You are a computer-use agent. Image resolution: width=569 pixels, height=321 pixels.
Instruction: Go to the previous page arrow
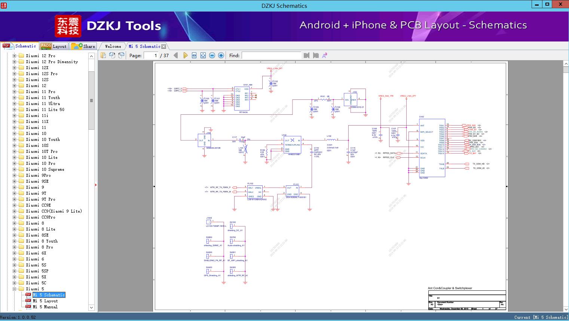click(x=176, y=55)
